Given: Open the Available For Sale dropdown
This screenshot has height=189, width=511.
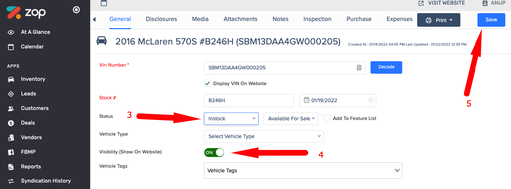Looking at the screenshot, I should pos(291,119).
